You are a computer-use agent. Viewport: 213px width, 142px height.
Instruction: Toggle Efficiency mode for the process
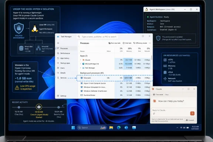(x=140, y=43)
